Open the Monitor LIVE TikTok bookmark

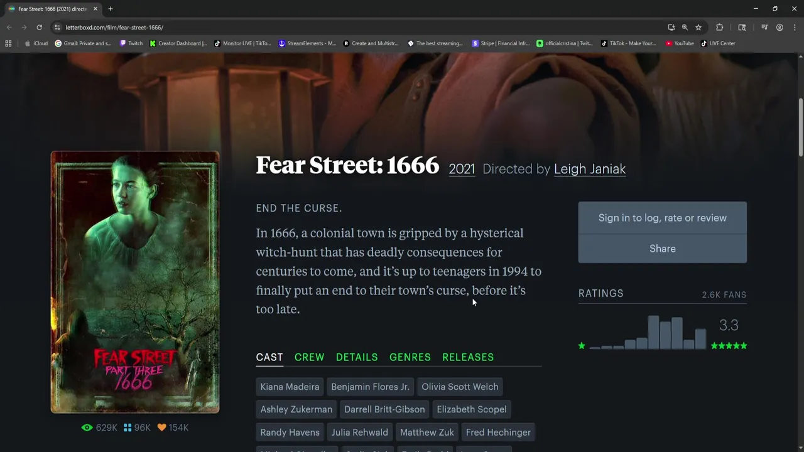pyautogui.click(x=242, y=43)
